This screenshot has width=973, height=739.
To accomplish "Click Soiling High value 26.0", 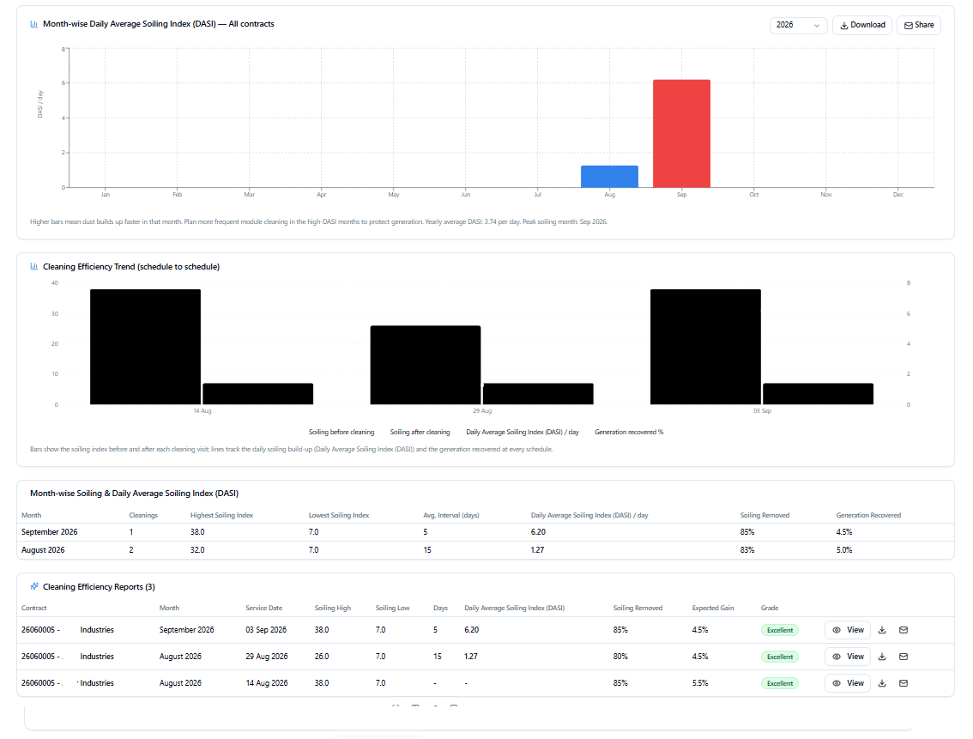I will click(322, 657).
